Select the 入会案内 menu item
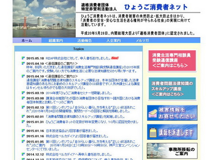Image resolution: width=213 pixels, height=160 pixels. (114, 40)
